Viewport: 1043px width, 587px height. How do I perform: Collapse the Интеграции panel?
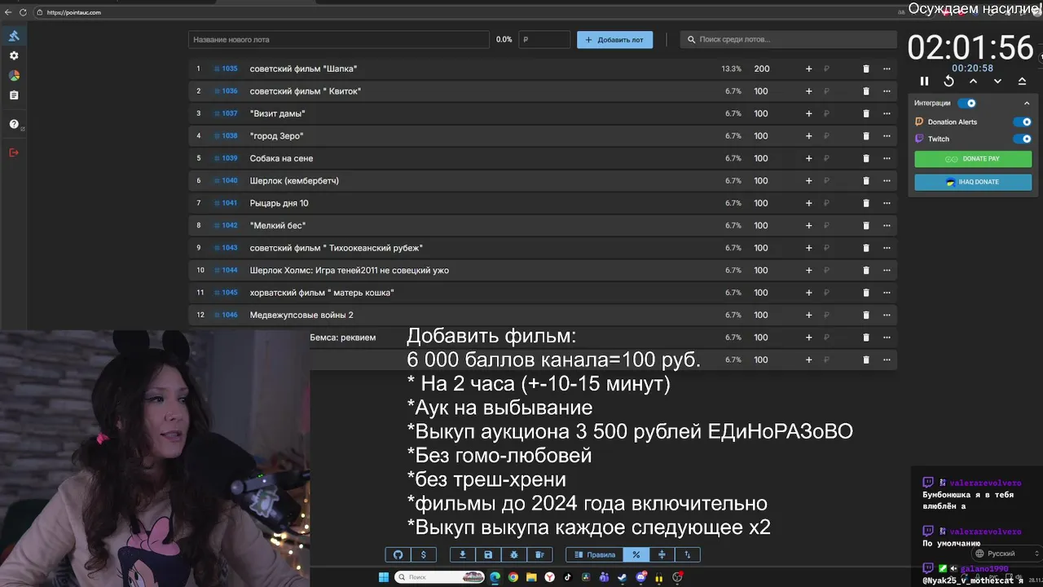click(1027, 104)
